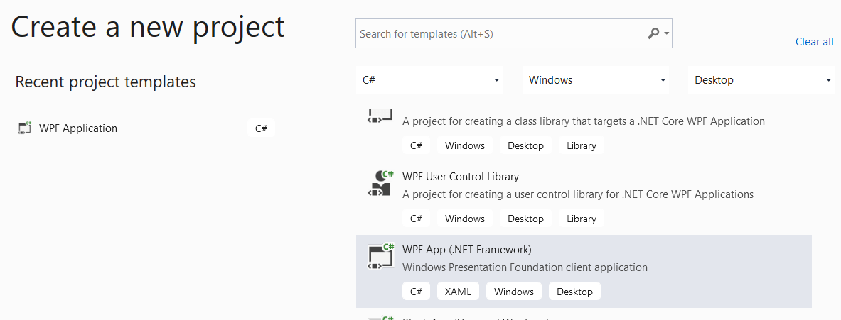
Task: Click the Windows tag under WPF User Control Library
Action: 465,219
